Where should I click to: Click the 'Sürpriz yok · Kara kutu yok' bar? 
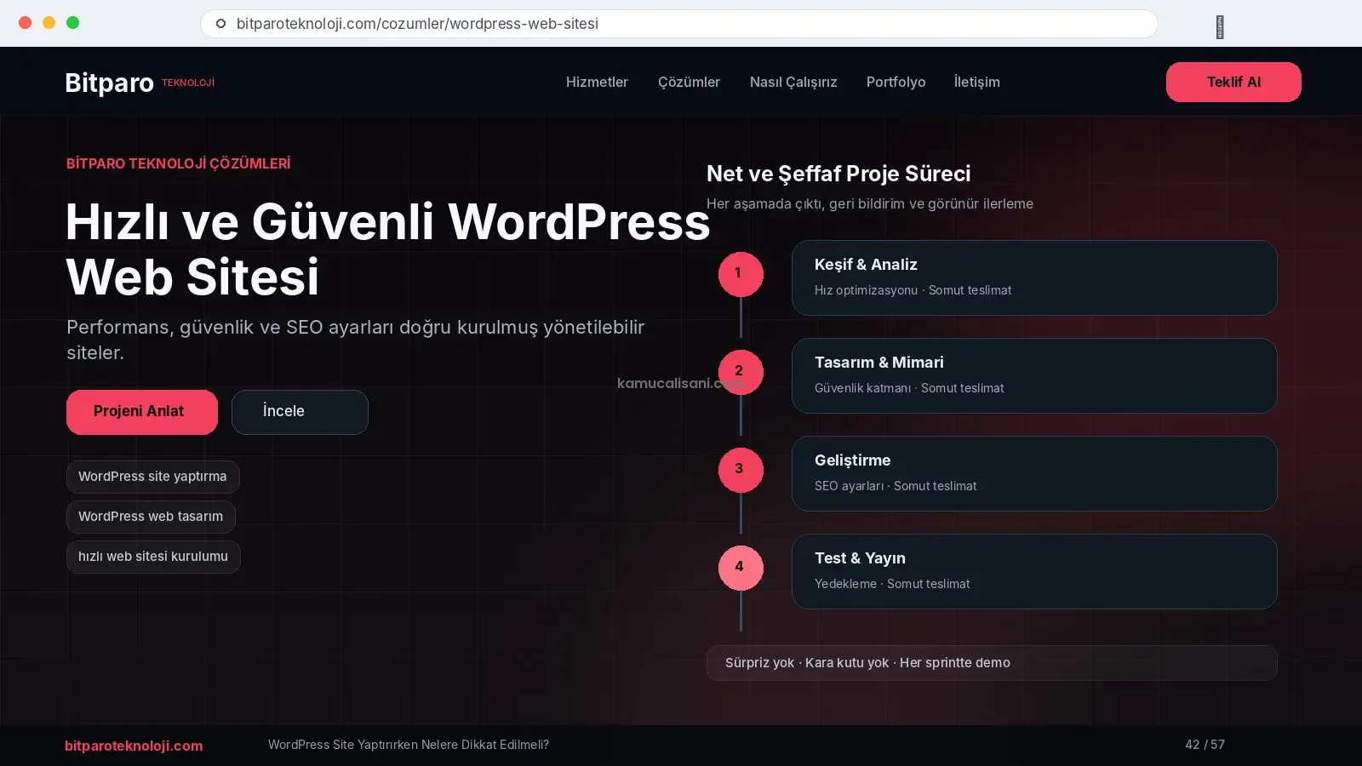tap(992, 663)
